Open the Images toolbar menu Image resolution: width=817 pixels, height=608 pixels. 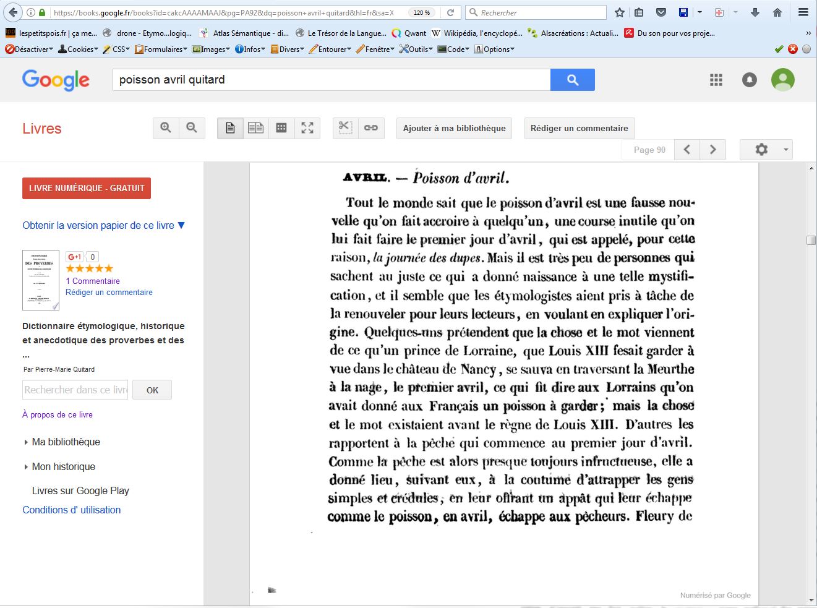pyautogui.click(x=212, y=49)
